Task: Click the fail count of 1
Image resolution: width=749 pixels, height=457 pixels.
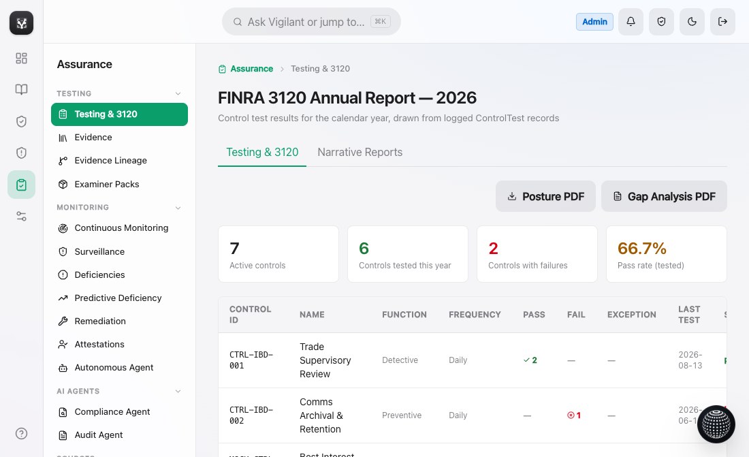Action: pos(574,415)
